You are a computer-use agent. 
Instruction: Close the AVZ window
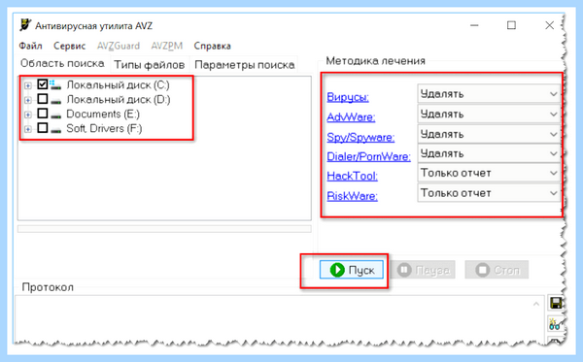pos(550,25)
